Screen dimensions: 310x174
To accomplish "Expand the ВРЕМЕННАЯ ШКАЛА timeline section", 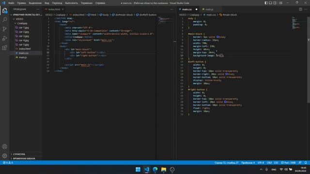I will [26, 159].
